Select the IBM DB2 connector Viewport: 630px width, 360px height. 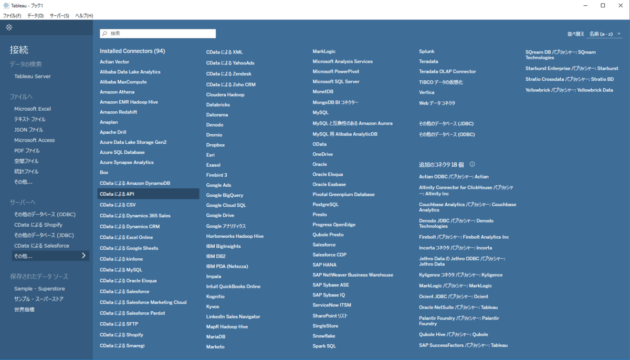point(216,256)
